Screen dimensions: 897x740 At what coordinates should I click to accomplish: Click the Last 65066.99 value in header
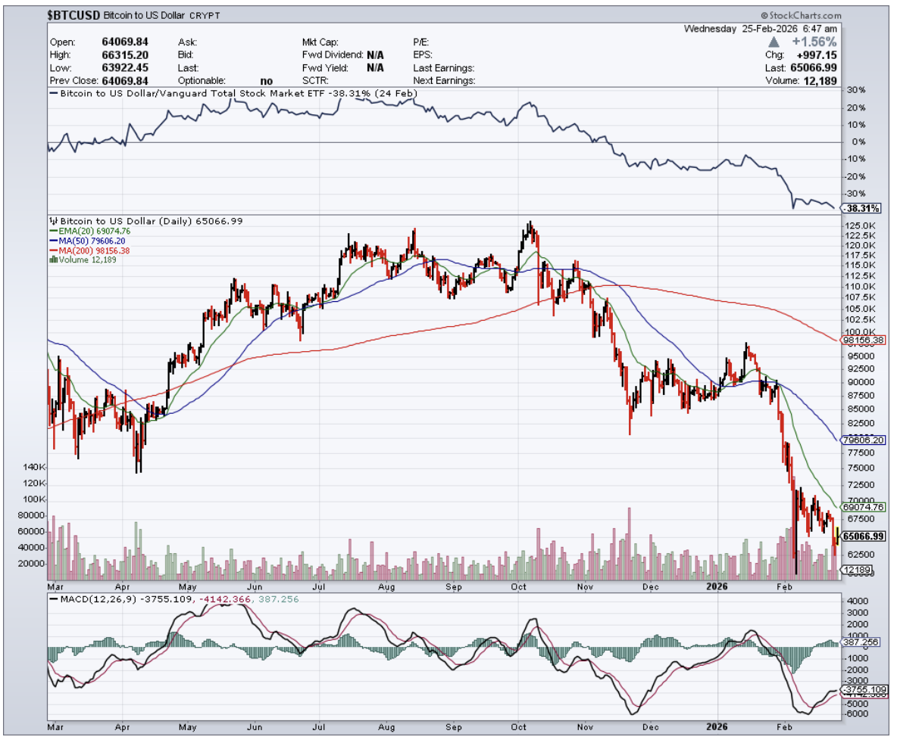tap(815, 68)
